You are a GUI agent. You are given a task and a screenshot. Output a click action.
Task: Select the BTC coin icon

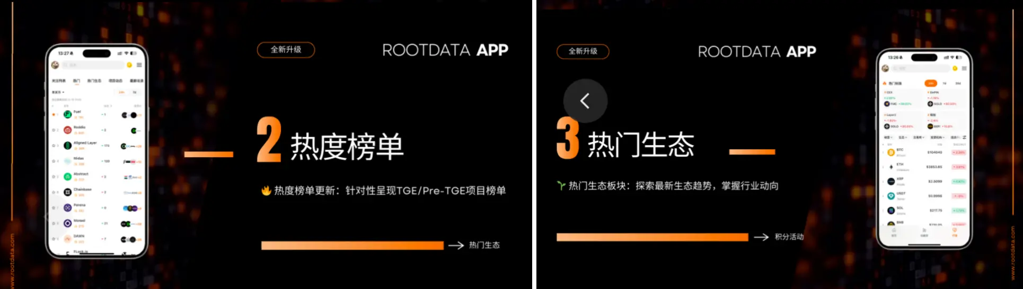click(891, 152)
